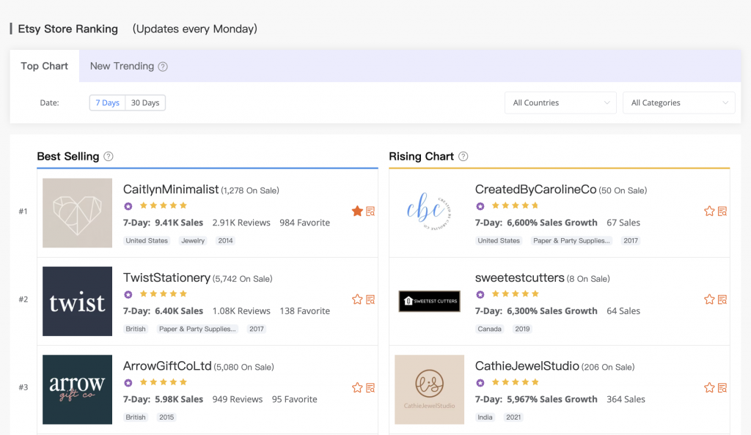The image size is (751, 435).
Task: Expand the All Categories dropdown
Action: [678, 103]
